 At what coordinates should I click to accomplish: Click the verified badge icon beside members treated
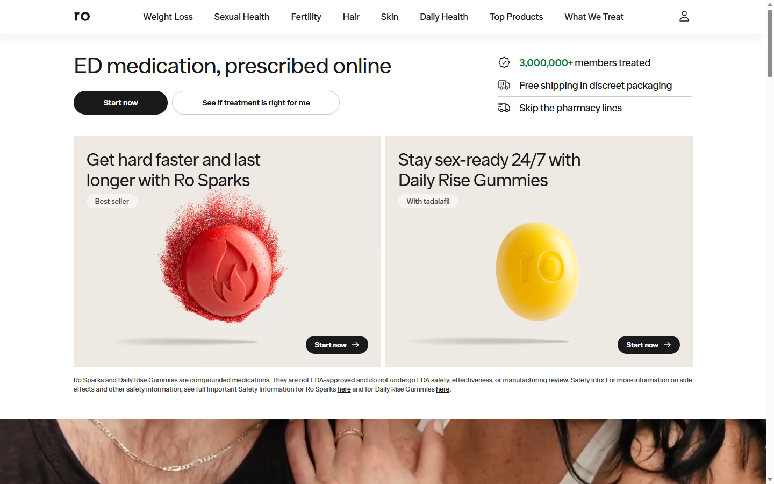(504, 62)
